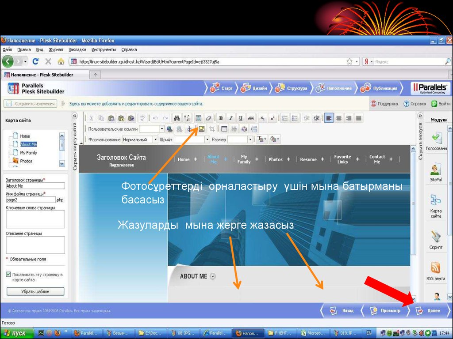Go to the Дизайн wizard step
Viewport: 453px width, 339px height.
click(x=253, y=88)
